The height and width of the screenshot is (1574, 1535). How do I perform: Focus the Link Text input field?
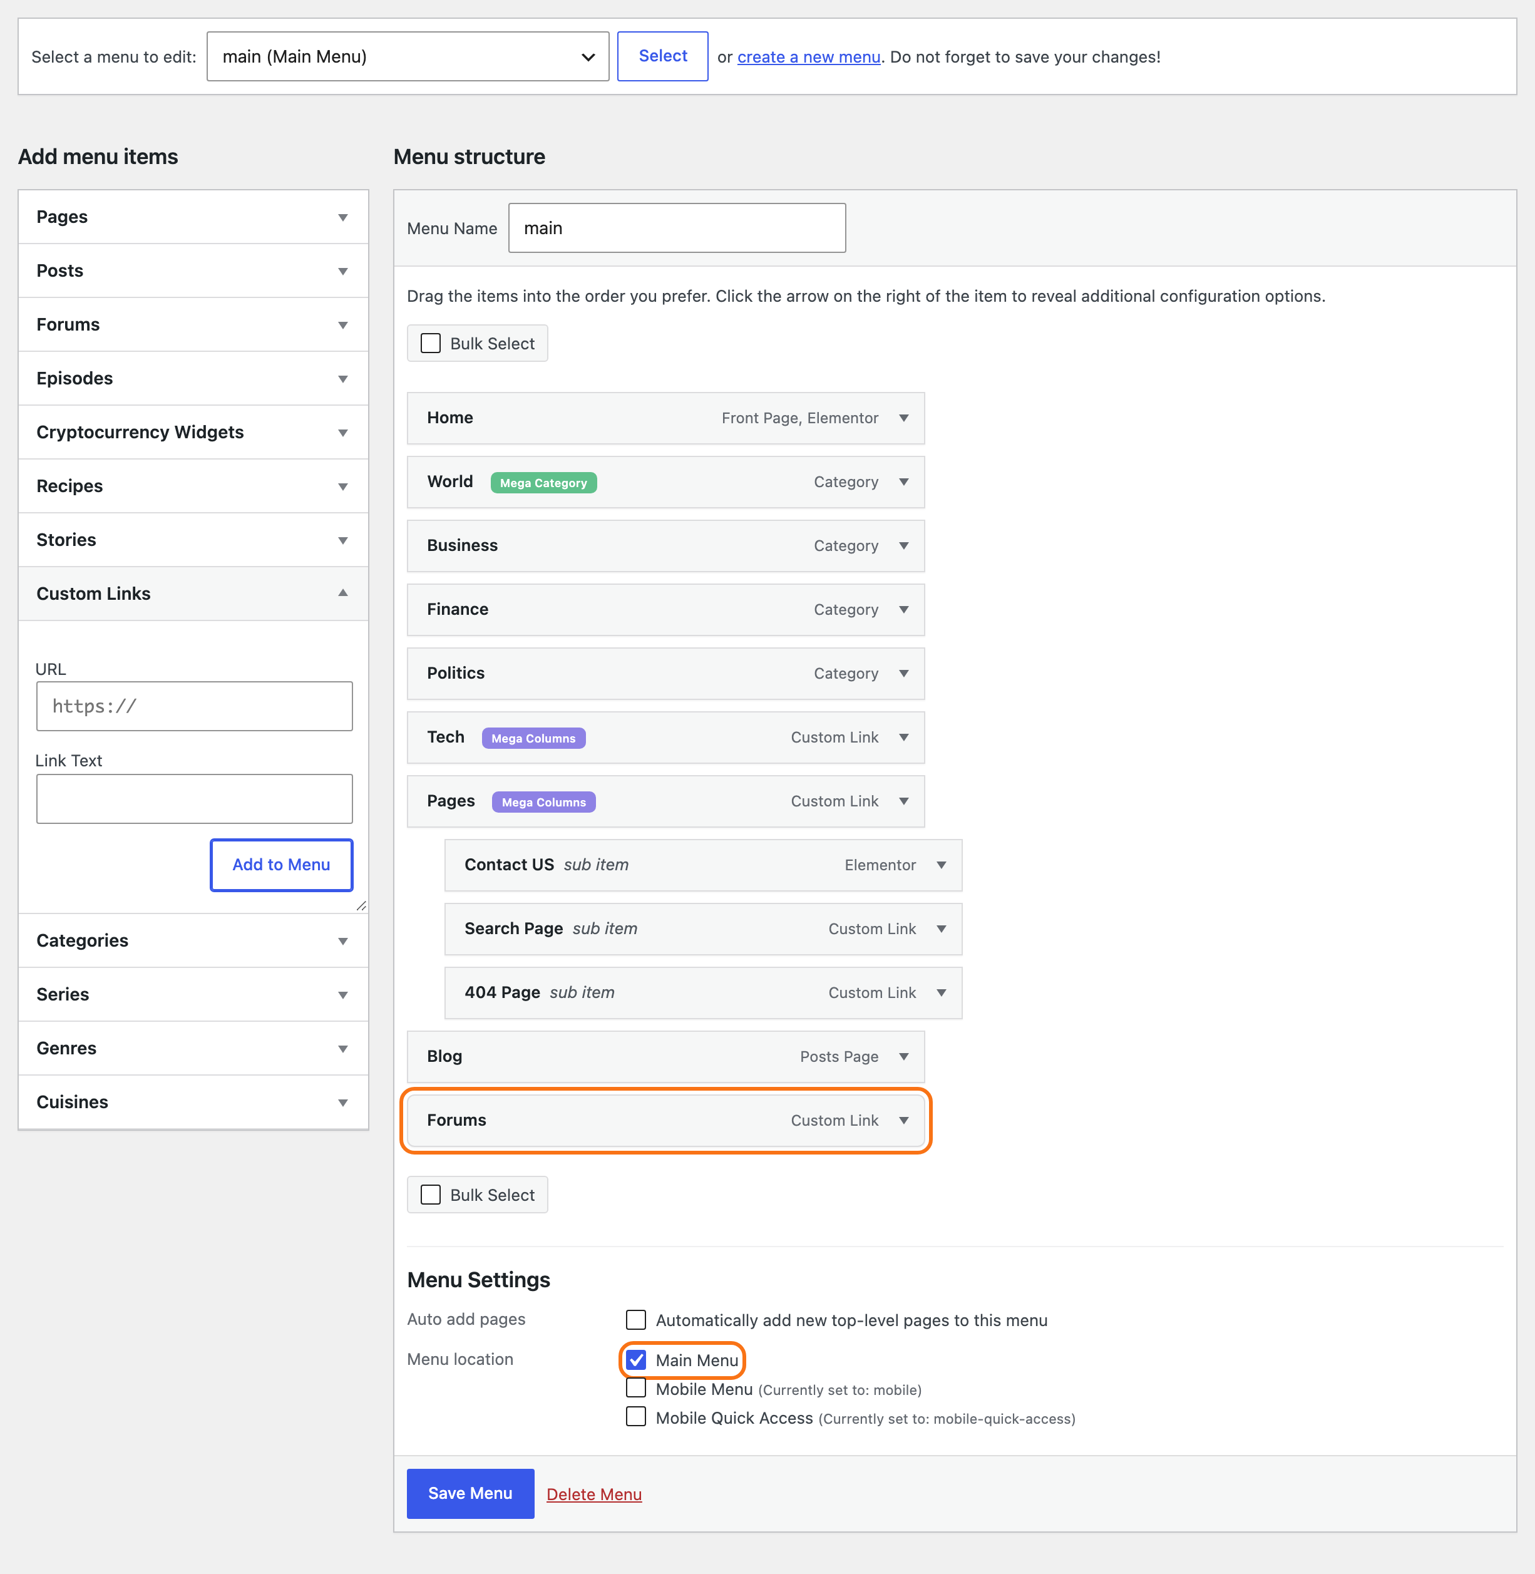tap(194, 799)
